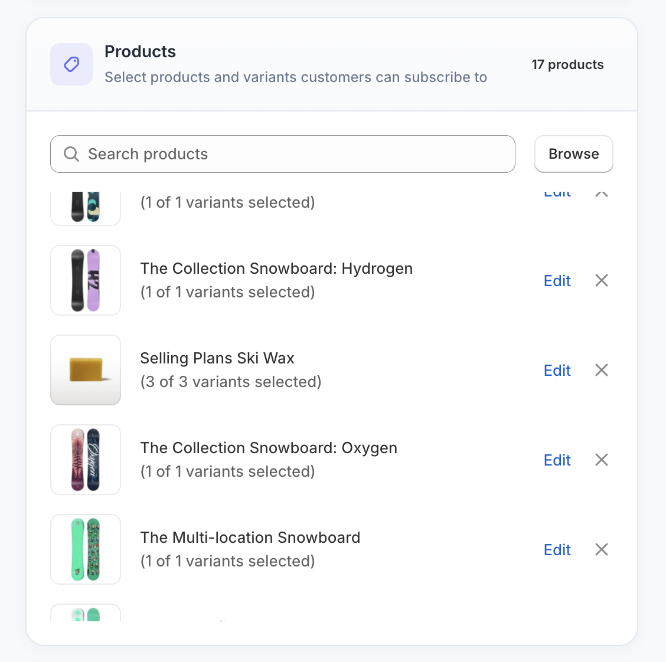666x662 pixels.
Task: Open Oxygen snowboard thumbnail
Action: pos(86,460)
